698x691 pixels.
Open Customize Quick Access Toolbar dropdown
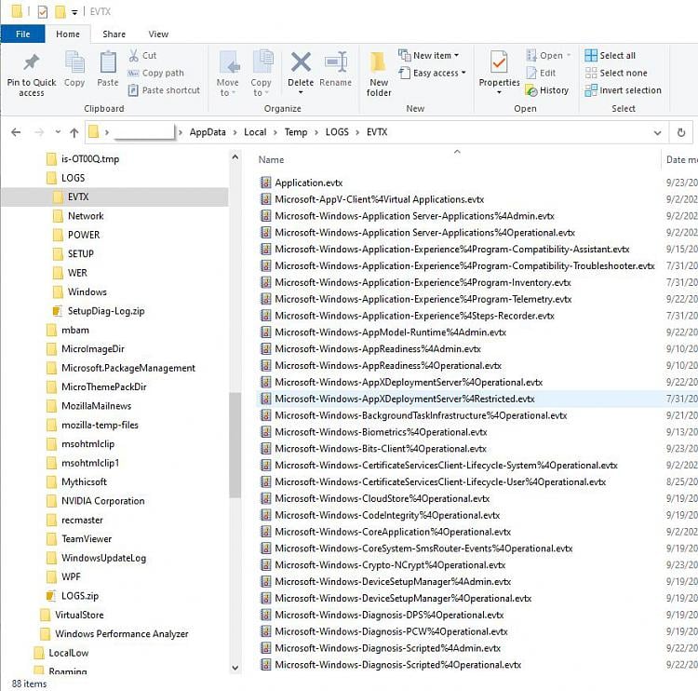point(74,12)
